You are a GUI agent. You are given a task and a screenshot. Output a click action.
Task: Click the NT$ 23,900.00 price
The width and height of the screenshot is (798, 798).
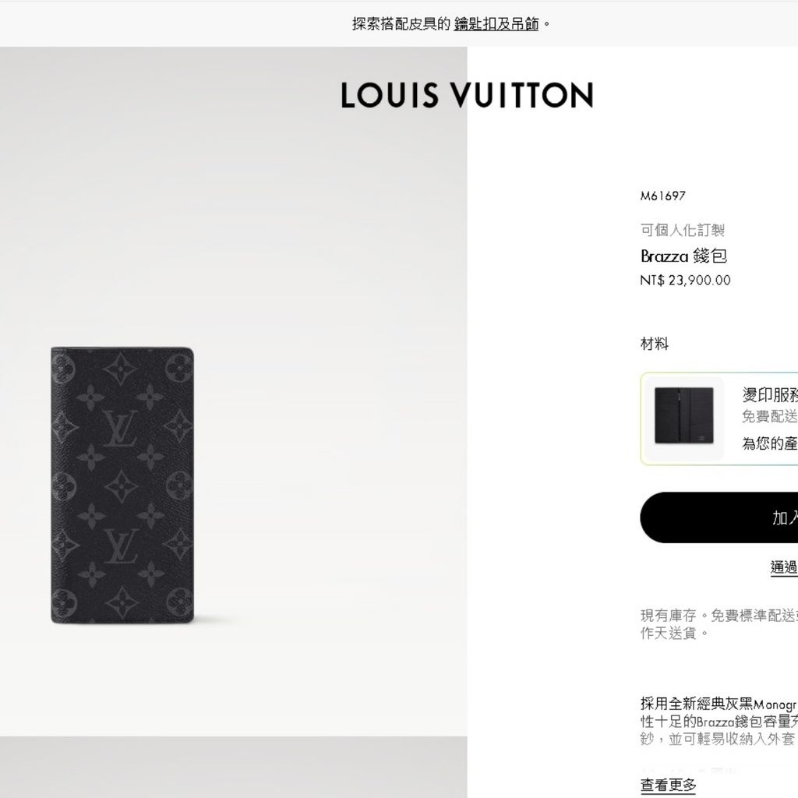685,281
